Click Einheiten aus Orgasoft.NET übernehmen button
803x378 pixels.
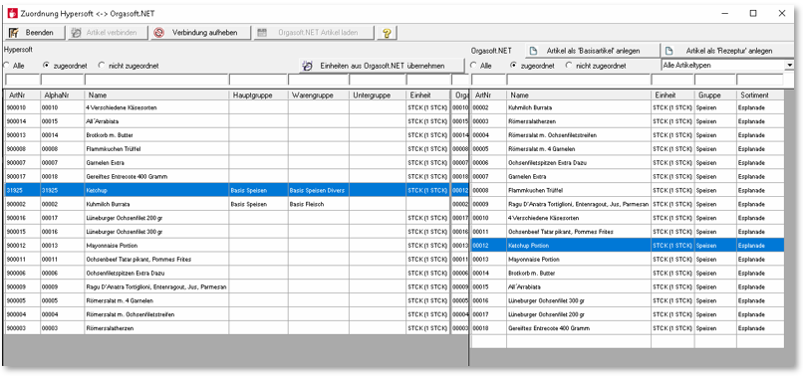tap(382, 66)
